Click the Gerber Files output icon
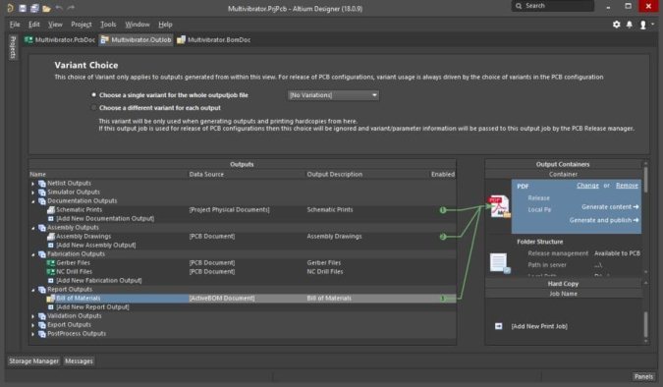 tap(51, 263)
